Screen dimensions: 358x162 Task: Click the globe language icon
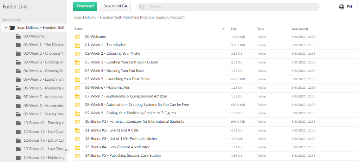(341, 7)
